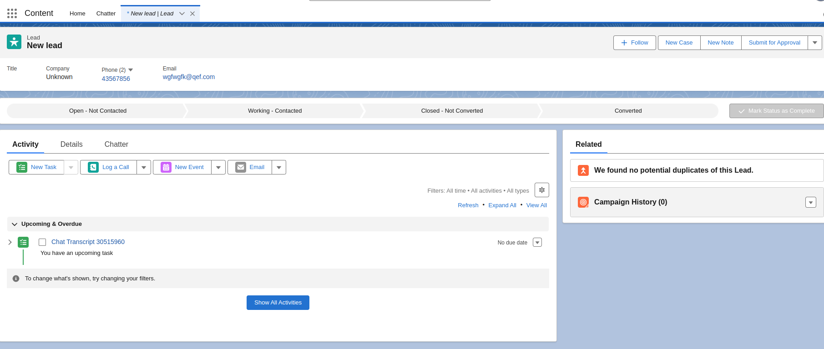The width and height of the screenshot is (824, 349).
Task: Click the Lead star icon in header
Action: click(x=14, y=42)
